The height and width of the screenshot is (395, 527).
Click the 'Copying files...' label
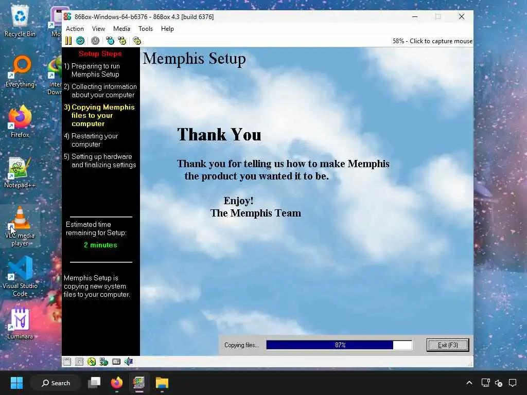tap(242, 345)
